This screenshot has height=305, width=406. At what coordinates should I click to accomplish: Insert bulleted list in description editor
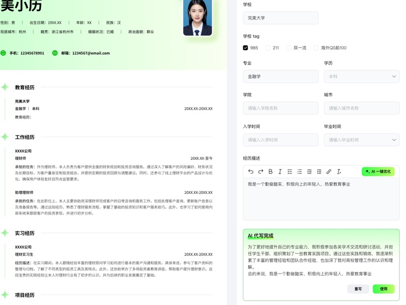pyautogui.click(x=290, y=172)
